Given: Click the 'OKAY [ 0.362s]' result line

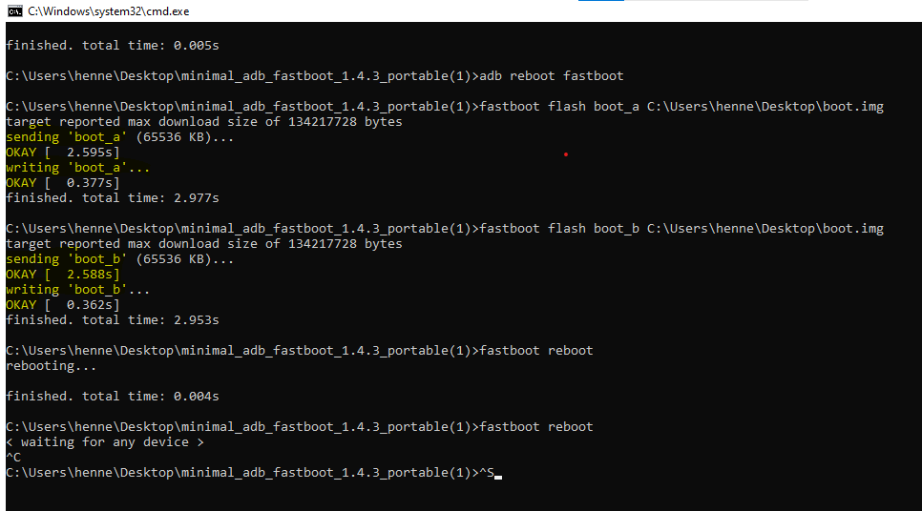Looking at the screenshot, I should pyautogui.click(x=63, y=305).
